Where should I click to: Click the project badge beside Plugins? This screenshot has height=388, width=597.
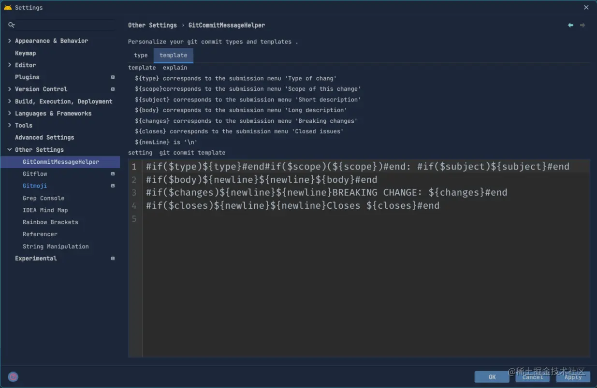tap(113, 77)
